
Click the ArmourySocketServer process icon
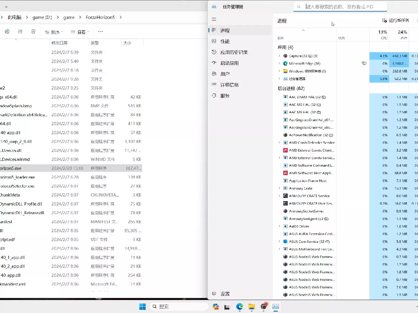pyautogui.click(x=285, y=211)
